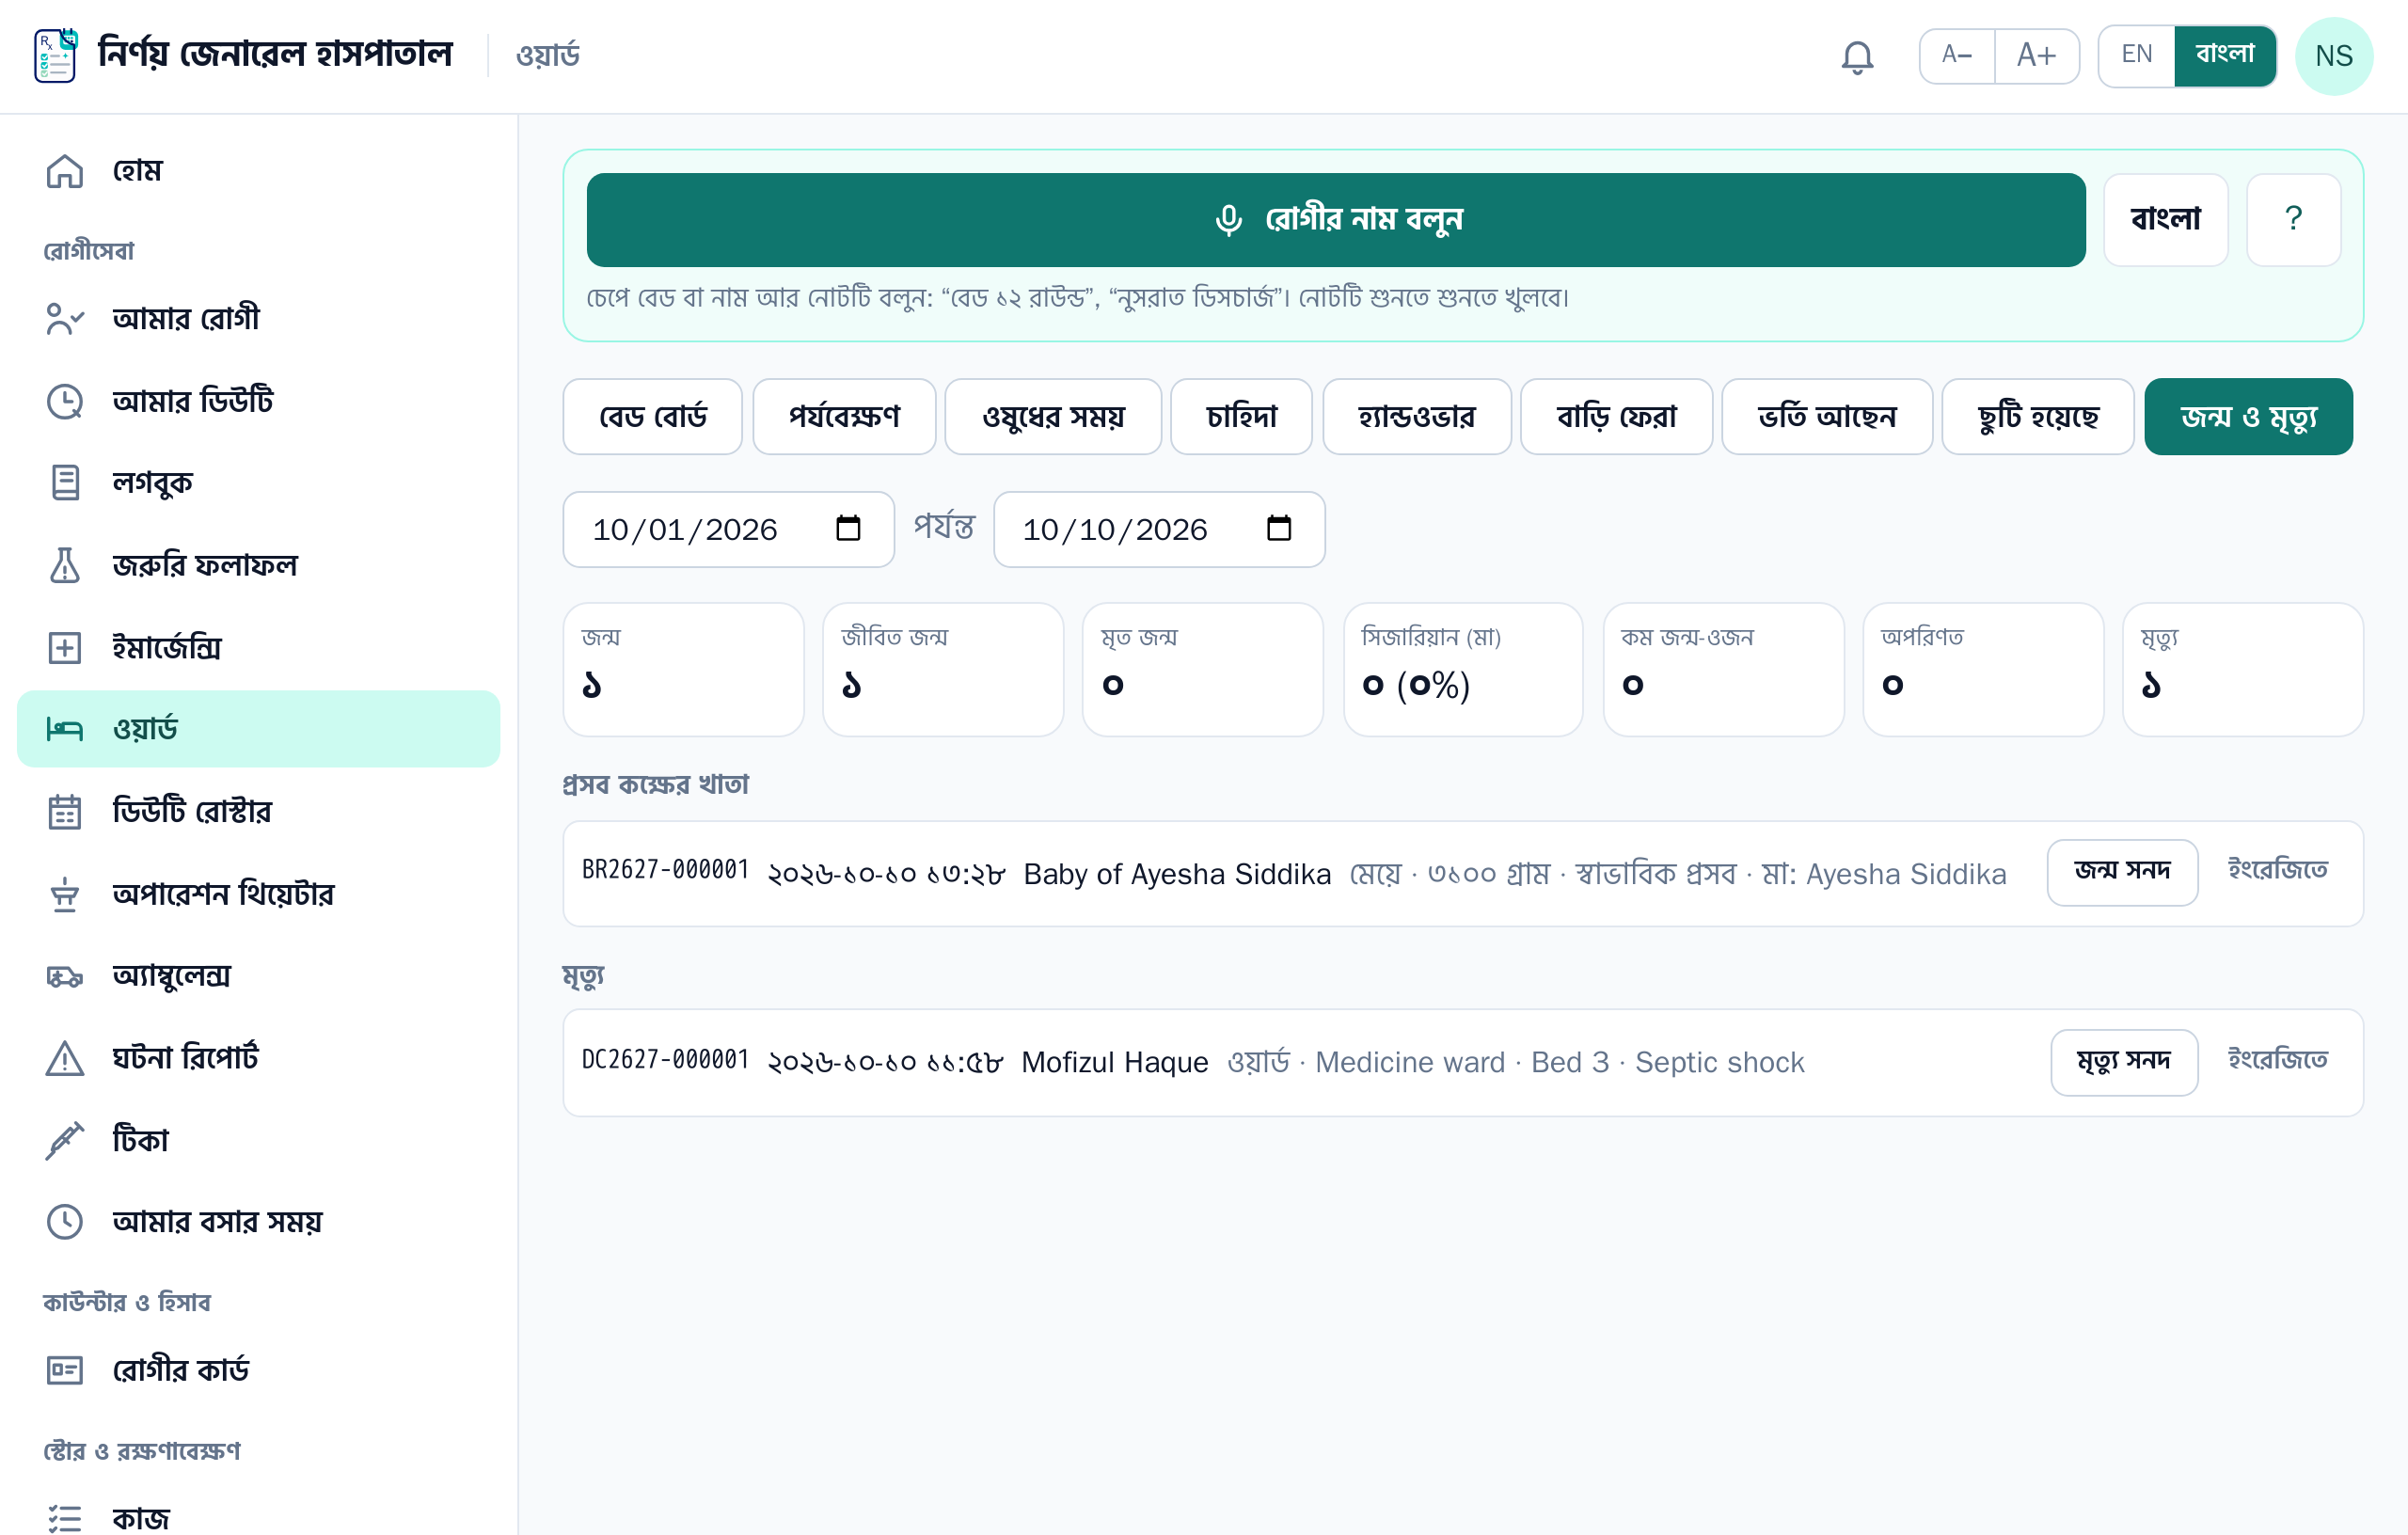Open the voice help ? button
The width and height of the screenshot is (2408, 1535).
click(x=2293, y=220)
